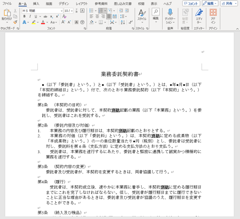Viewport: 240px width, 219px height.
Task: Open the レイアウト ribbon tab
Action: (82, 3)
